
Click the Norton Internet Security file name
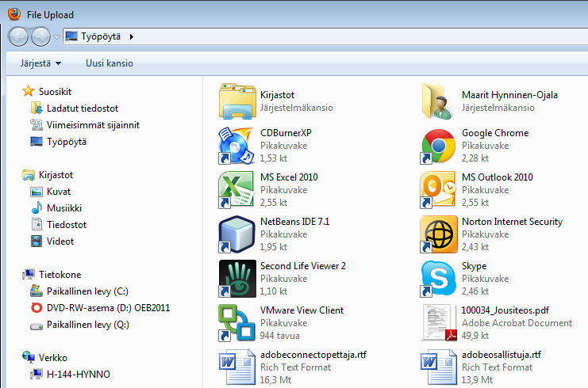tap(513, 222)
